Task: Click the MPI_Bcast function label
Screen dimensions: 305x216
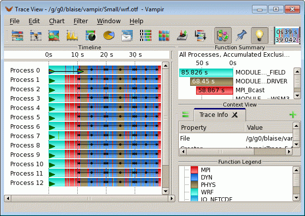Action: coord(250,90)
